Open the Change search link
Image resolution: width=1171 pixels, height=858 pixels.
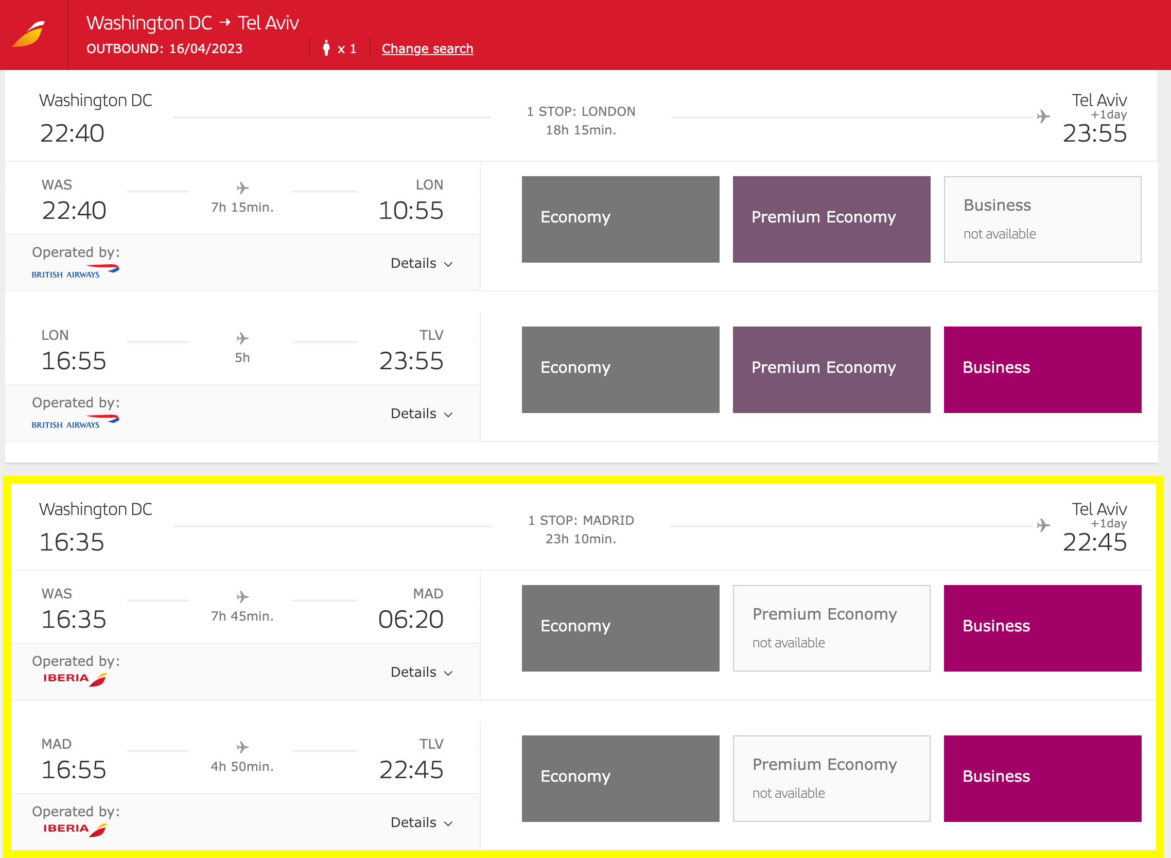click(x=427, y=48)
